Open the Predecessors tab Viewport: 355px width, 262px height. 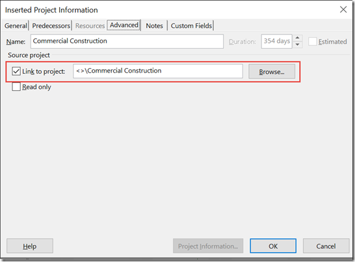[x=51, y=26]
